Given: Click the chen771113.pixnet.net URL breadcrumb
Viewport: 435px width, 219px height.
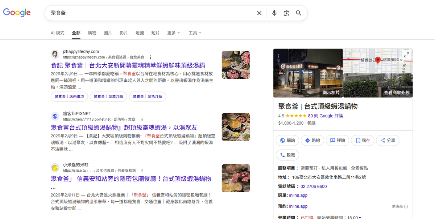Looking at the screenshot, I should [99, 119].
